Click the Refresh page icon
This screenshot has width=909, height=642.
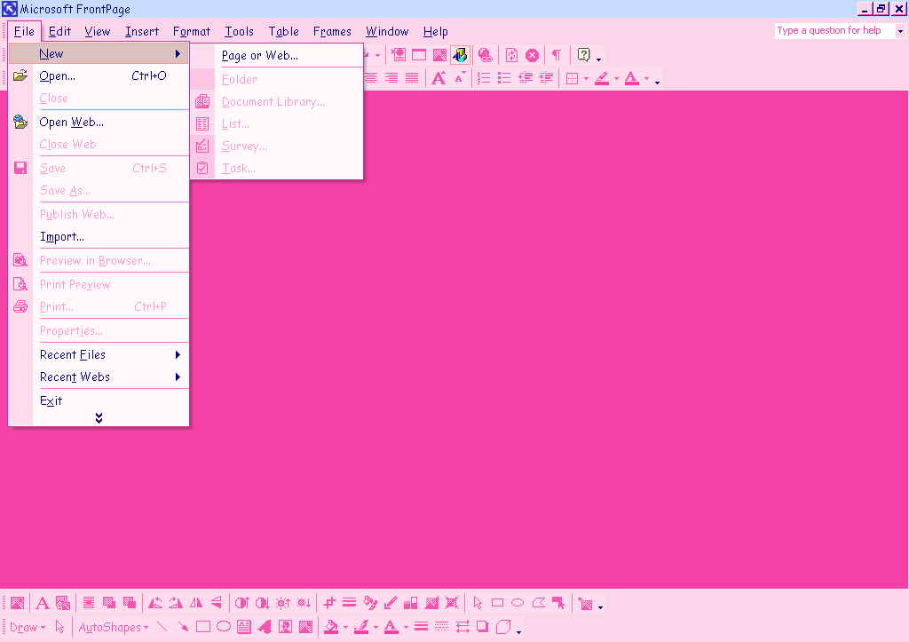[511, 55]
